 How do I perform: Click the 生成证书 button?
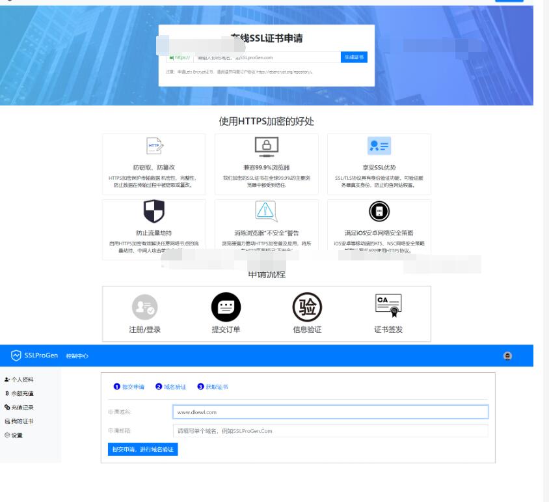click(354, 57)
